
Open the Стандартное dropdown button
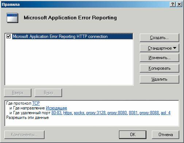point(160,48)
